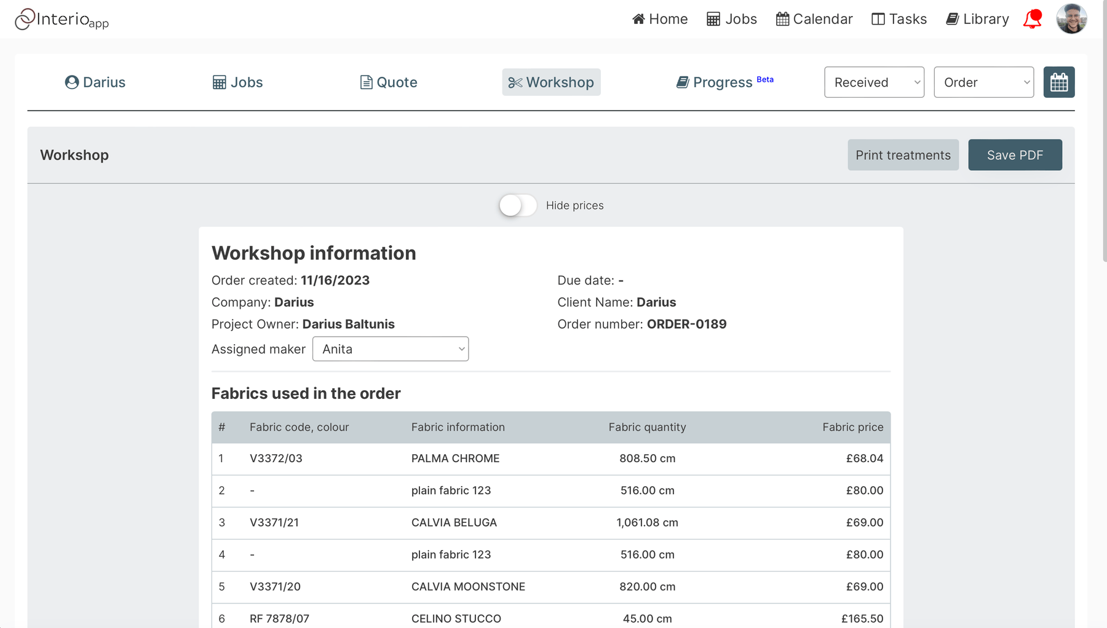Switch to the Progress Beta tab
This screenshot has width=1107, height=628.
725,82
